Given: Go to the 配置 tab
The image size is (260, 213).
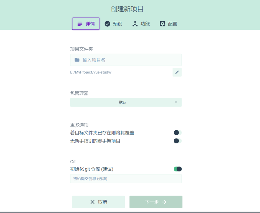Looking at the screenshot, I should [169, 24].
